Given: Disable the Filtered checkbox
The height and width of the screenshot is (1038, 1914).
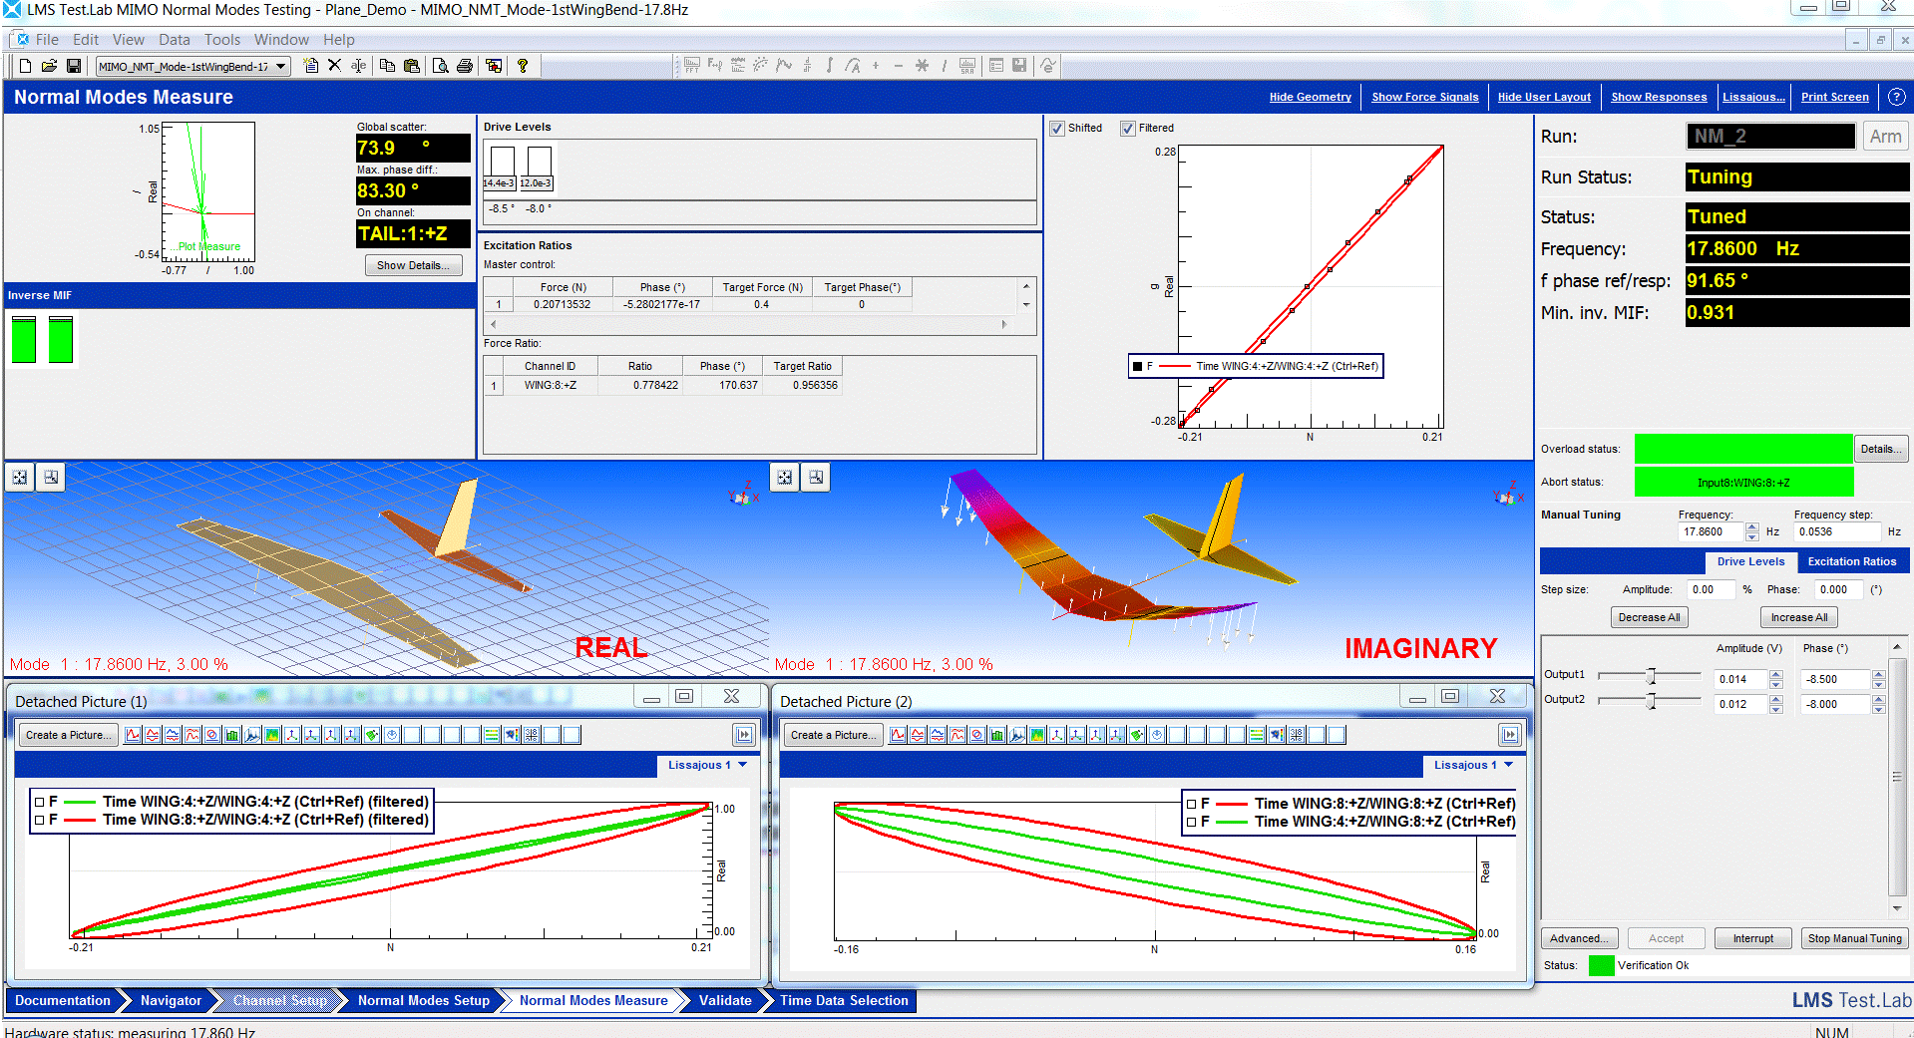Looking at the screenshot, I should 1130,128.
